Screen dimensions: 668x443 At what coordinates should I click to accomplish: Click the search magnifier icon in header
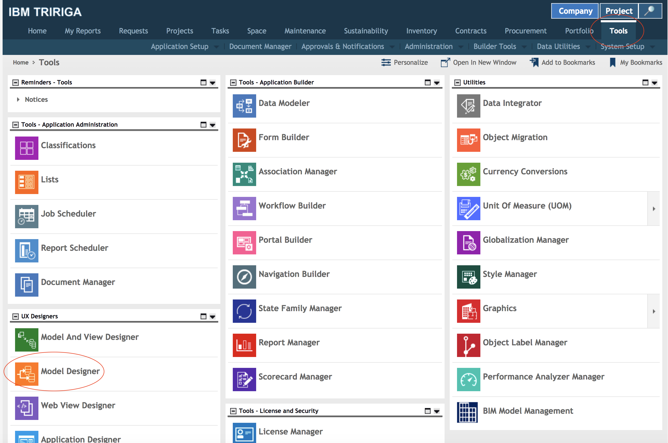point(650,11)
